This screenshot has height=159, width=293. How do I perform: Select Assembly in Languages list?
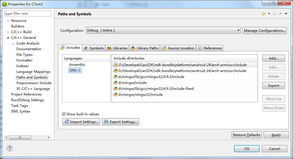[x=77, y=65]
